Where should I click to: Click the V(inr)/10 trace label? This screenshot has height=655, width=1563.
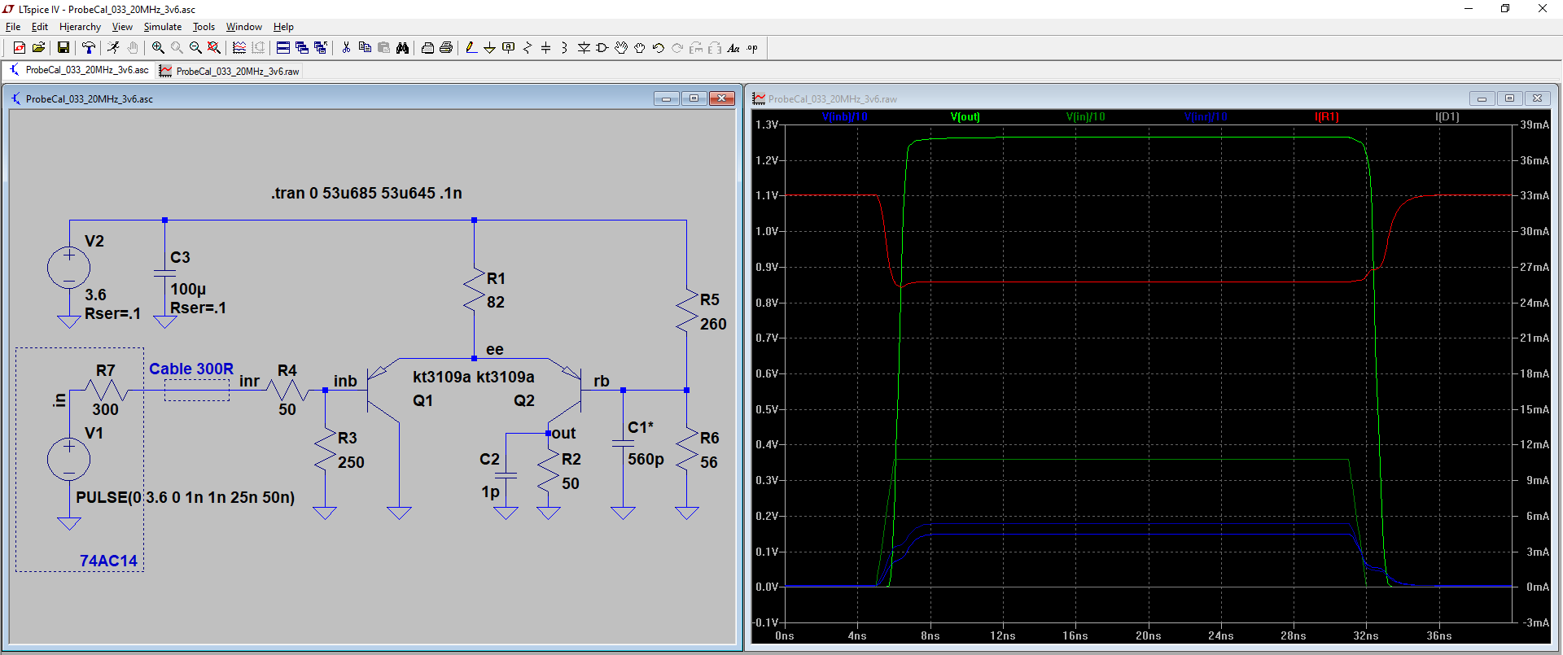coord(1206,116)
